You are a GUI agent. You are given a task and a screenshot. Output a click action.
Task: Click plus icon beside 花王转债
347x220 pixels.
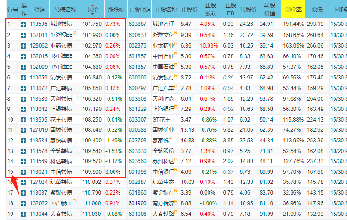[23, 120]
